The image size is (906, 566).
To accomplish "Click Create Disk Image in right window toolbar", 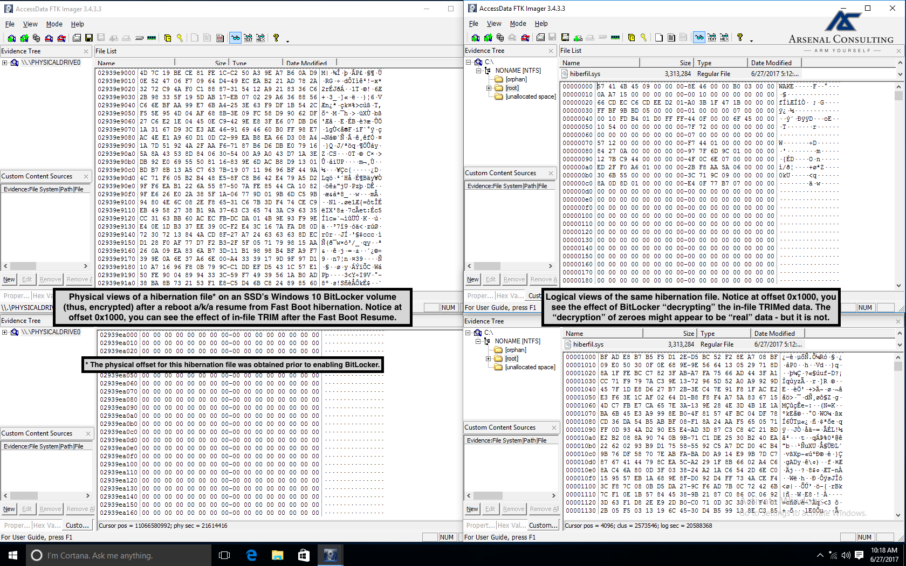I will (540, 38).
